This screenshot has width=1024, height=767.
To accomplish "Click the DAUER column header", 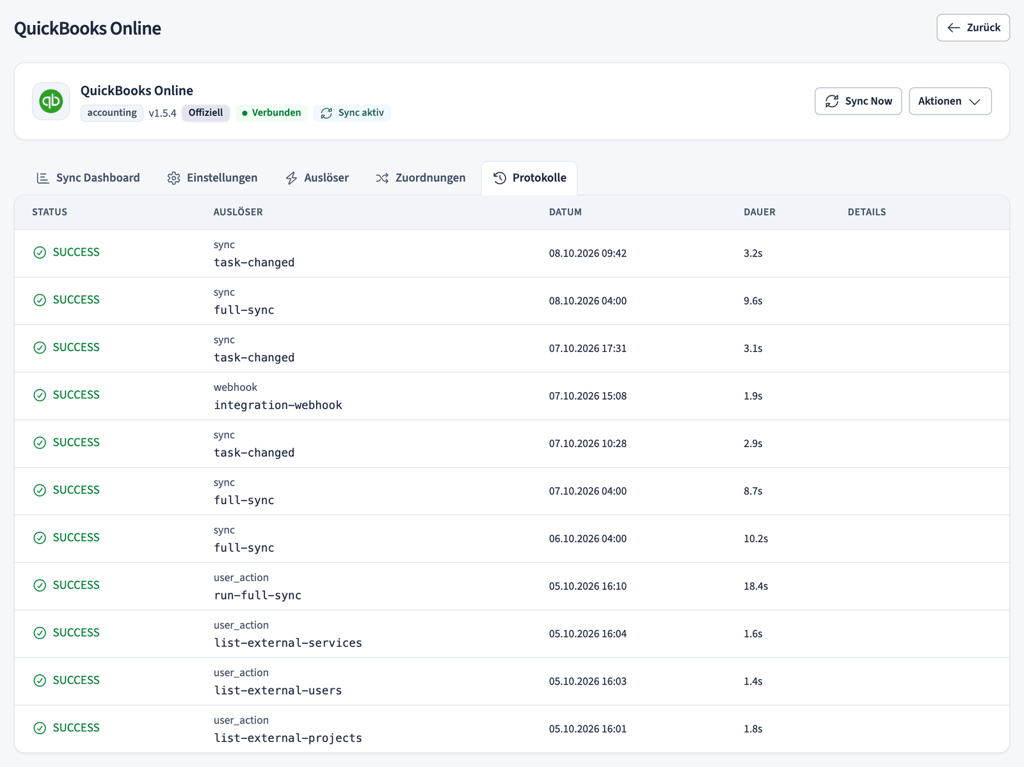I will (x=759, y=212).
